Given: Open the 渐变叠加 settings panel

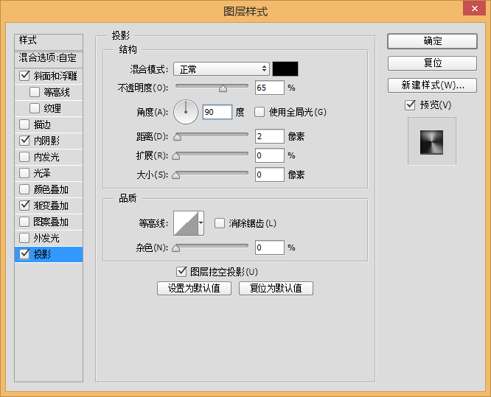Looking at the screenshot, I should [51, 205].
